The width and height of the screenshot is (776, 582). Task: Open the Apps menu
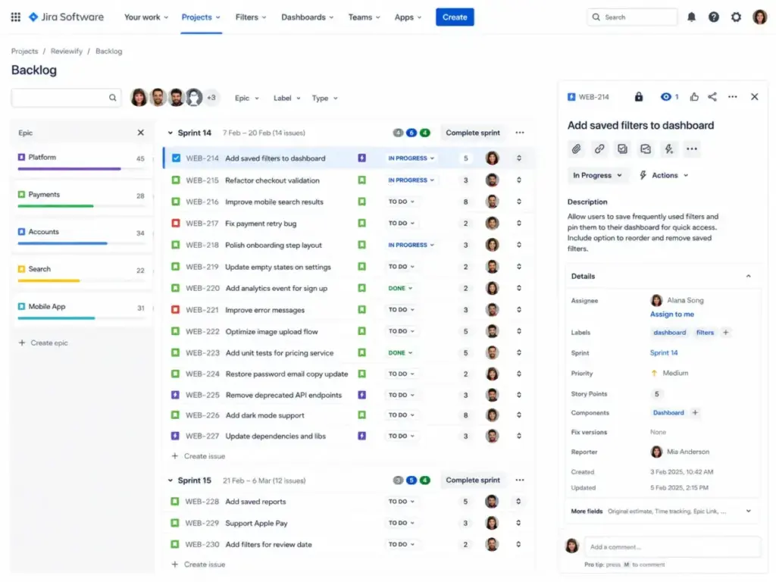point(408,17)
